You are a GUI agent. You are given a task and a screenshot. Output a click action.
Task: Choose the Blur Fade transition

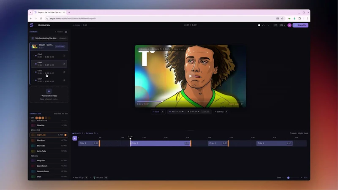[49, 146]
